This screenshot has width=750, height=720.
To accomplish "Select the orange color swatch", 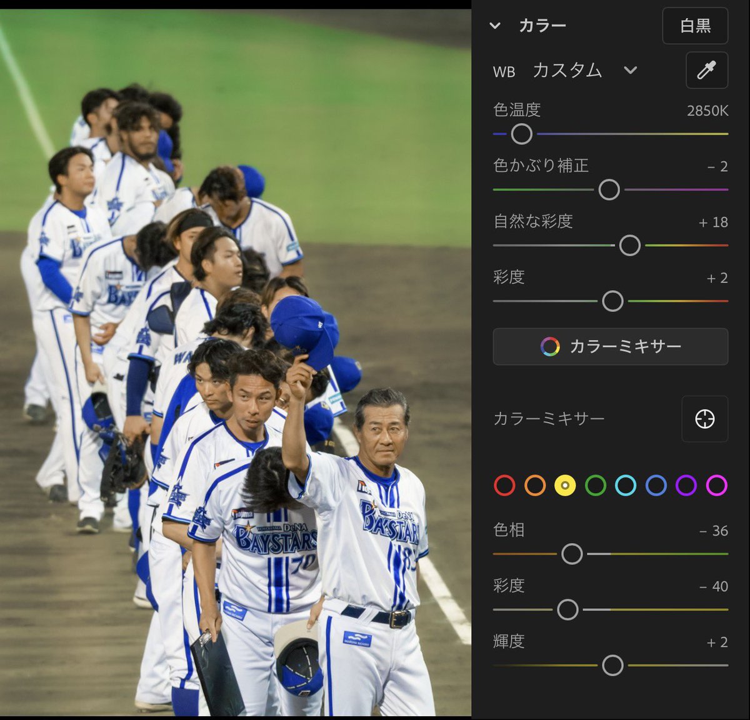I will pyautogui.click(x=535, y=485).
